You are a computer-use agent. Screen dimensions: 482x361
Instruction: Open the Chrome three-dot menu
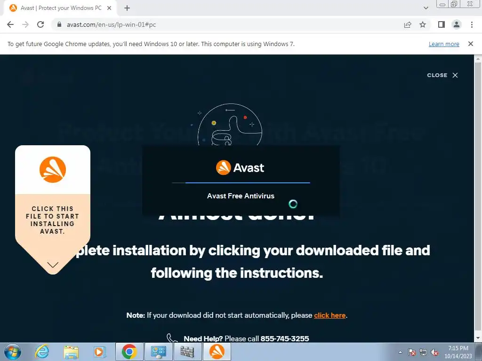pyautogui.click(x=472, y=24)
